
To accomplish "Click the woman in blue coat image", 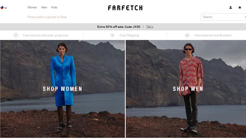I will pyautogui.click(x=63, y=89).
